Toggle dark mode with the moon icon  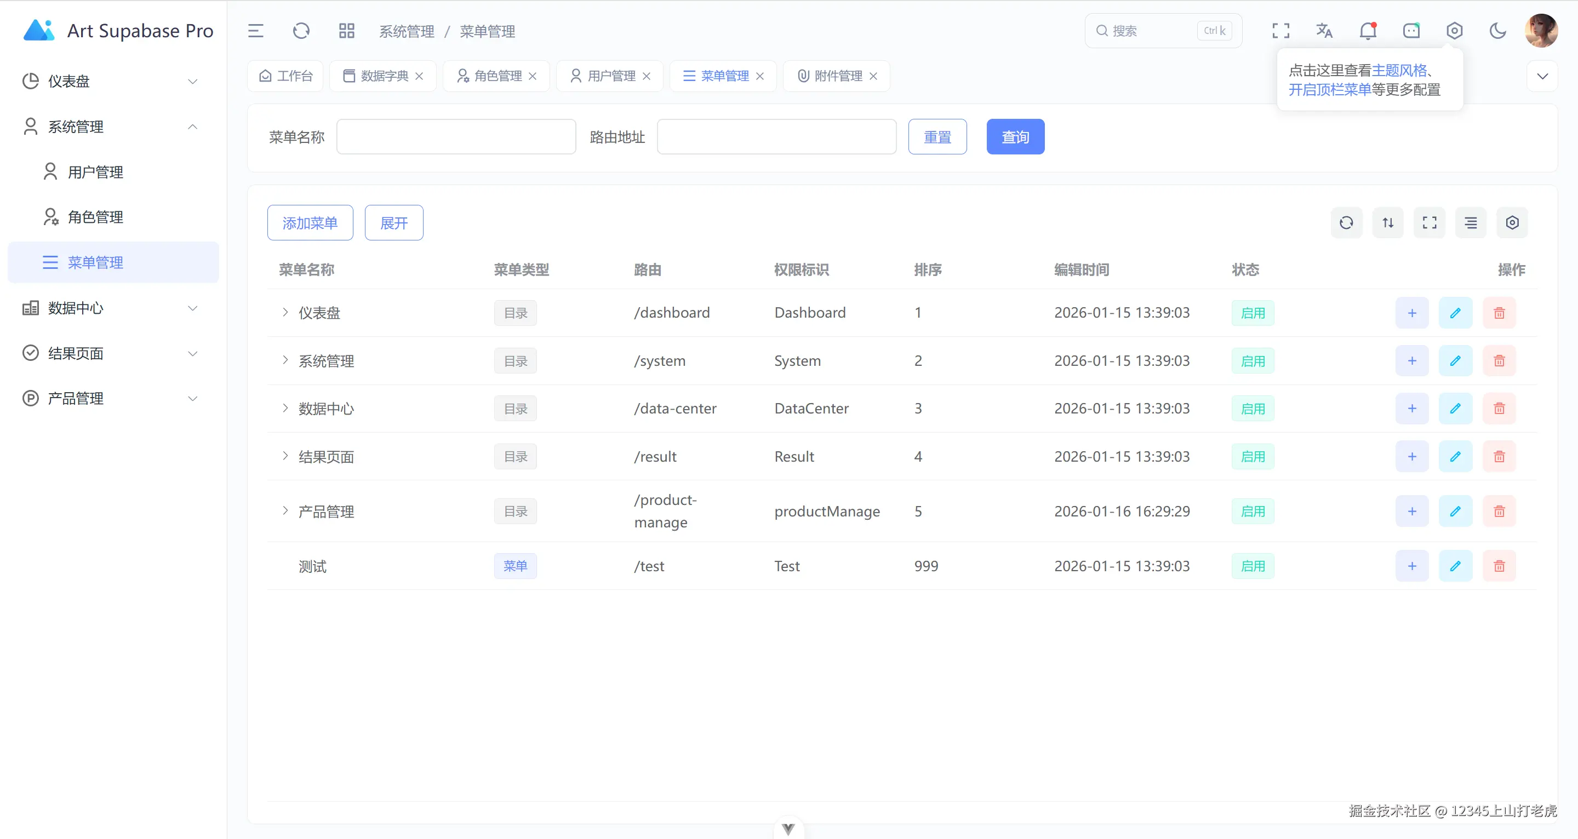click(x=1498, y=31)
